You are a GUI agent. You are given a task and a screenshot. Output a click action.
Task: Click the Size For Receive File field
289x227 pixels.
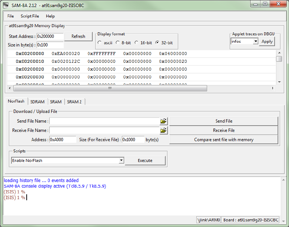[x=133, y=140]
